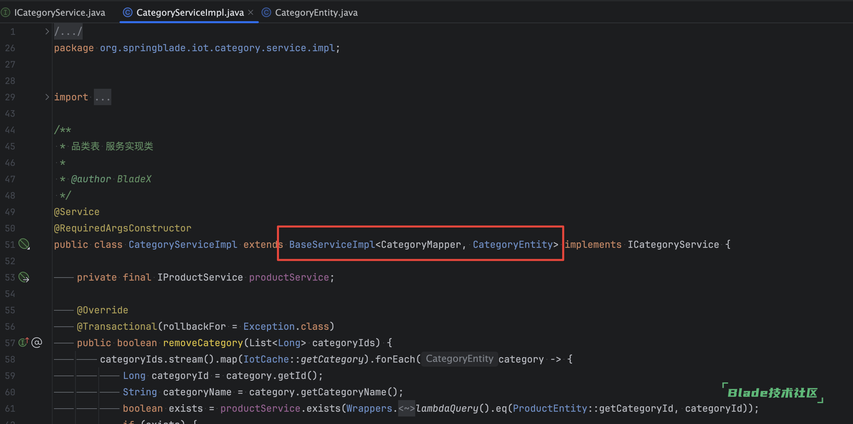Click the autowired dependency gutter icon on line 53
The width and height of the screenshot is (853, 424).
24,277
